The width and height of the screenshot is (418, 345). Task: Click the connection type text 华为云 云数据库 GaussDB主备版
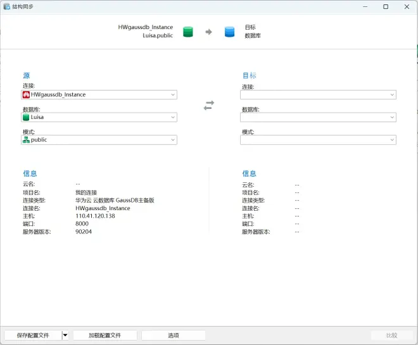(115, 200)
